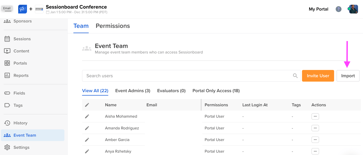This screenshot has width=363, height=155.
Task: Open the Tags section in the sidebar
Action: tap(18, 105)
